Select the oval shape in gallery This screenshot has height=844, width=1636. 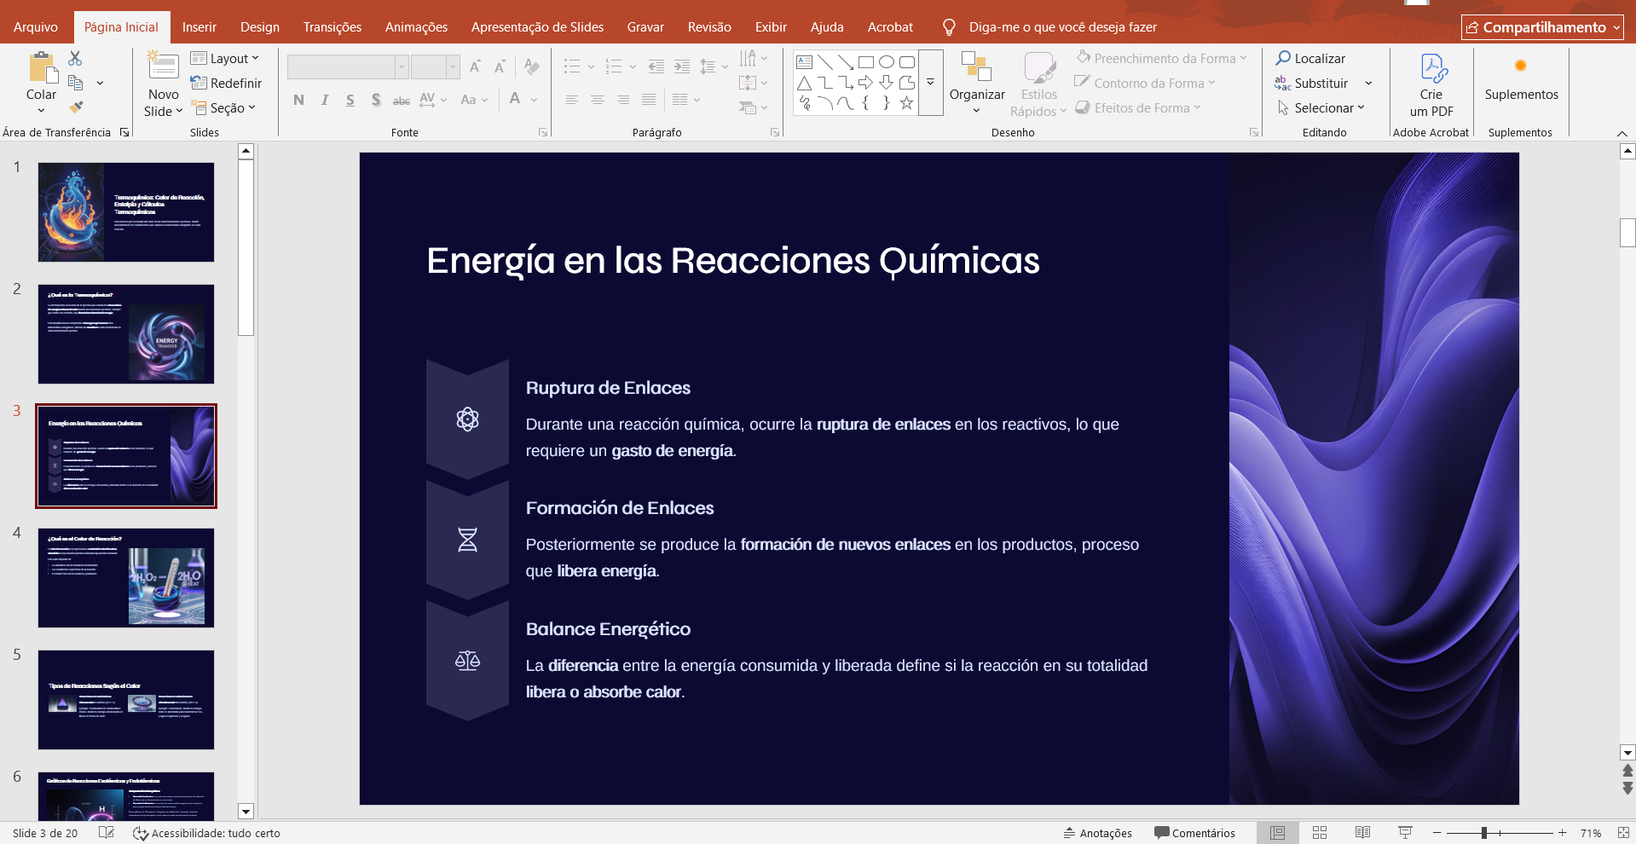887,62
